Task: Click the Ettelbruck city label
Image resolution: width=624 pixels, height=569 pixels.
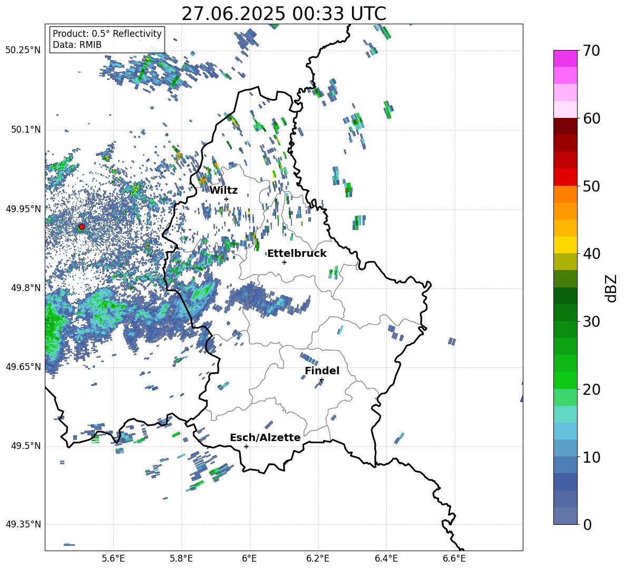Action: click(297, 254)
